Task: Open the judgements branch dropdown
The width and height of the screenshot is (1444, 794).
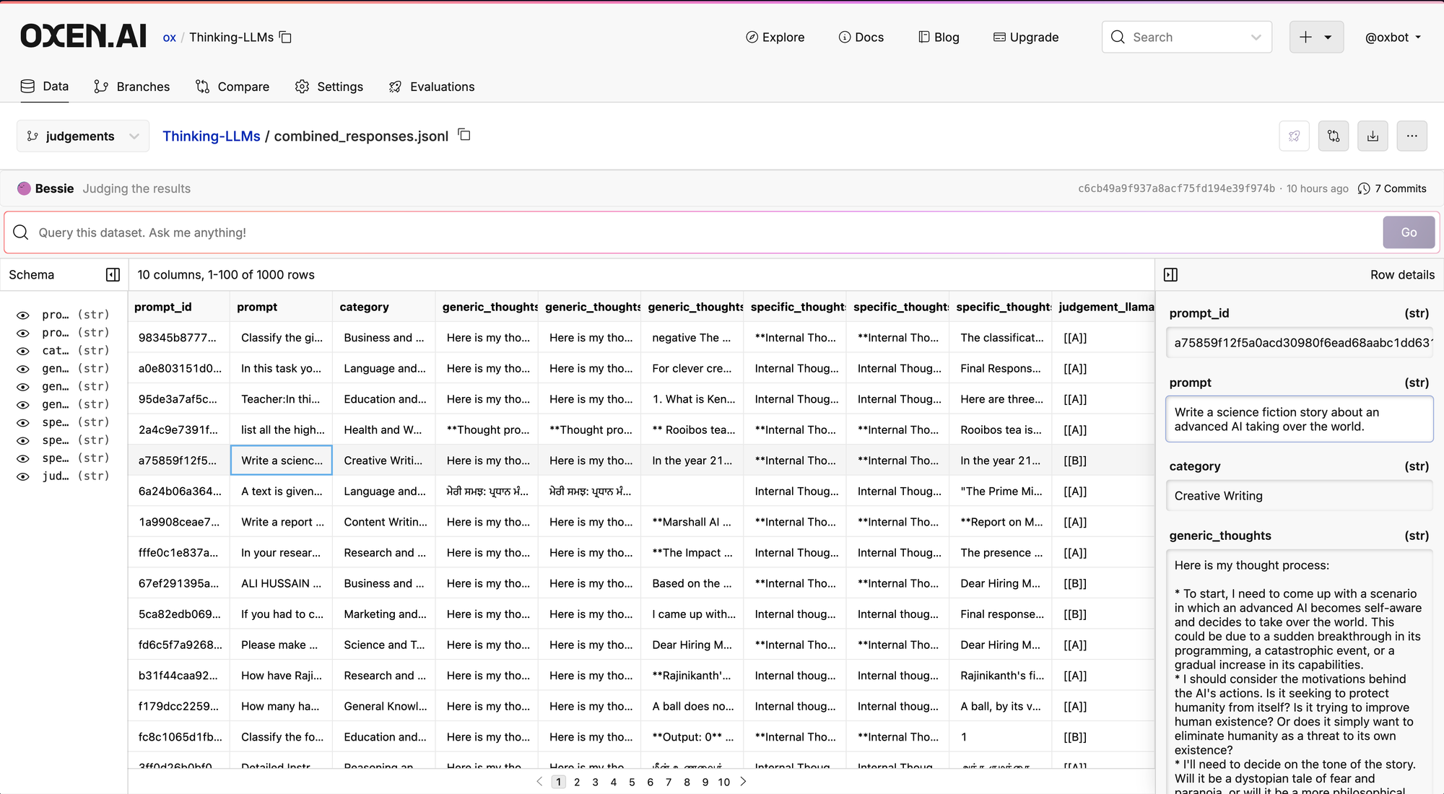Action: (82, 136)
